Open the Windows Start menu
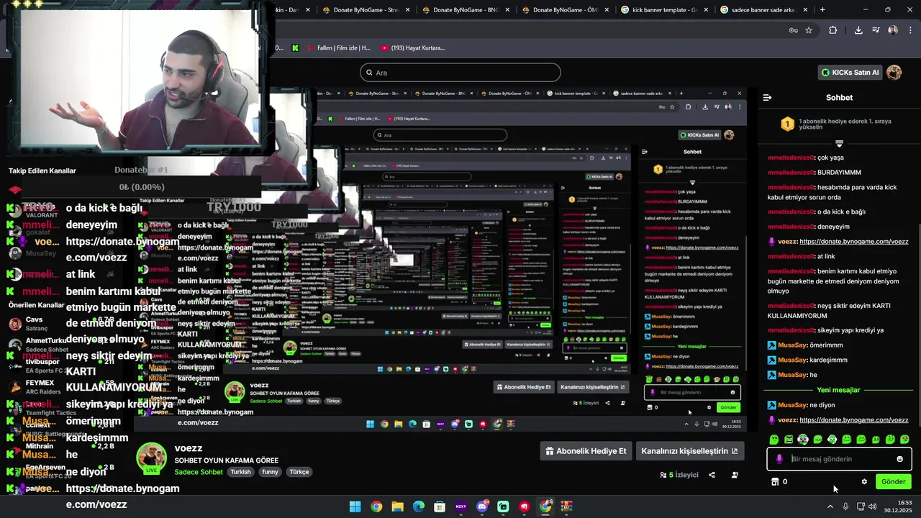This screenshot has height=518, width=921. [355, 506]
